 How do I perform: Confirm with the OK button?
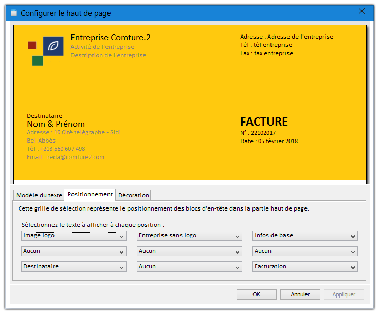click(256, 294)
